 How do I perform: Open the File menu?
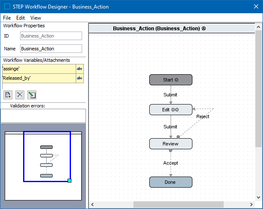7,18
